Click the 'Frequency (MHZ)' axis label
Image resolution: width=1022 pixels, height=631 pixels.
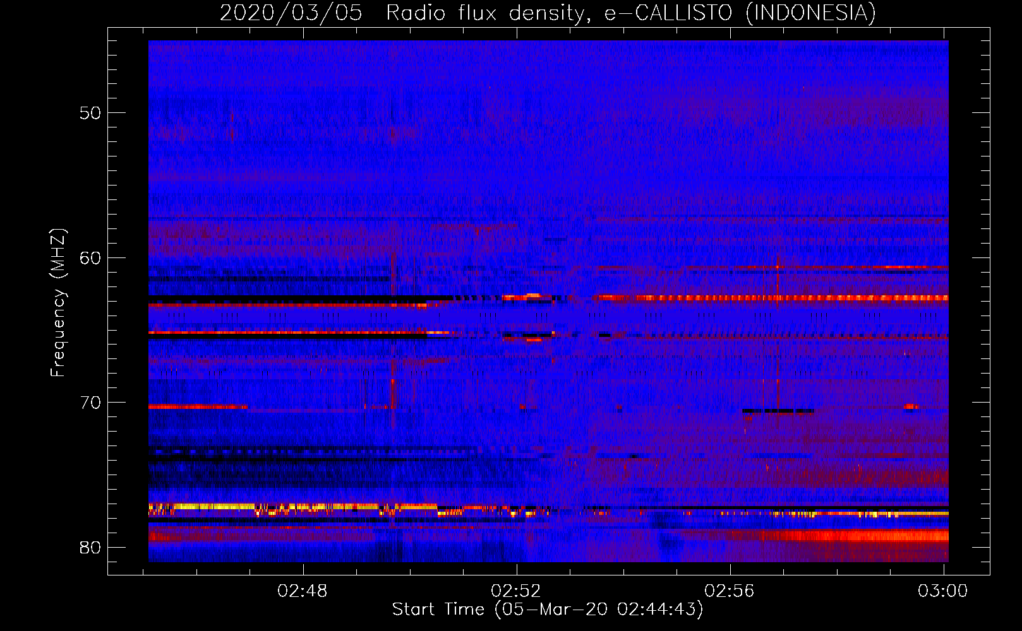[58, 303]
